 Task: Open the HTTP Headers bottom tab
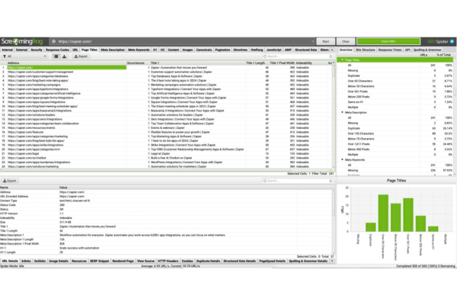pyautogui.click(x=168, y=261)
